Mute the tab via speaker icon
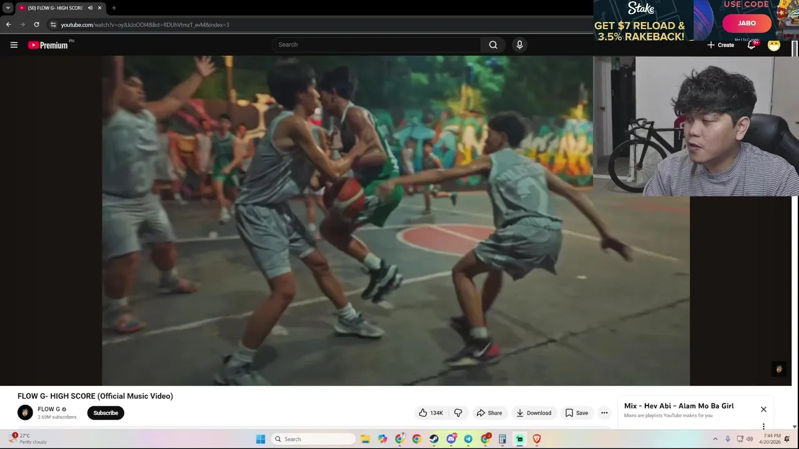 pyautogui.click(x=91, y=8)
